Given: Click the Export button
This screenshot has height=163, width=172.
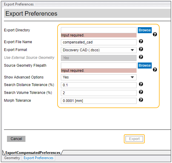Looking at the screenshot, I should click(134, 139).
